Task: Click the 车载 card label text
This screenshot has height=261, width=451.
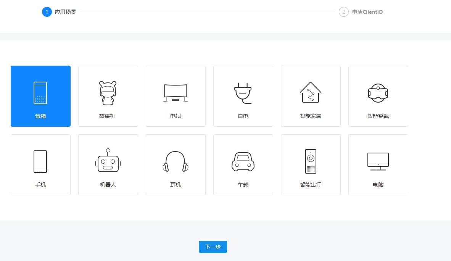Action: click(x=243, y=185)
